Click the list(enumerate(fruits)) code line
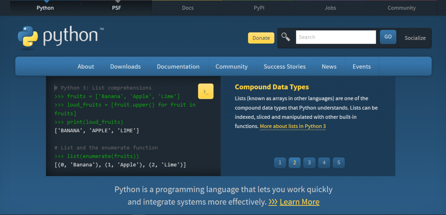The image size is (446, 215). coord(97,156)
